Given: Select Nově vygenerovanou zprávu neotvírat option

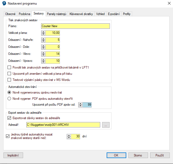Looking at the screenshot, I should point(9,92).
